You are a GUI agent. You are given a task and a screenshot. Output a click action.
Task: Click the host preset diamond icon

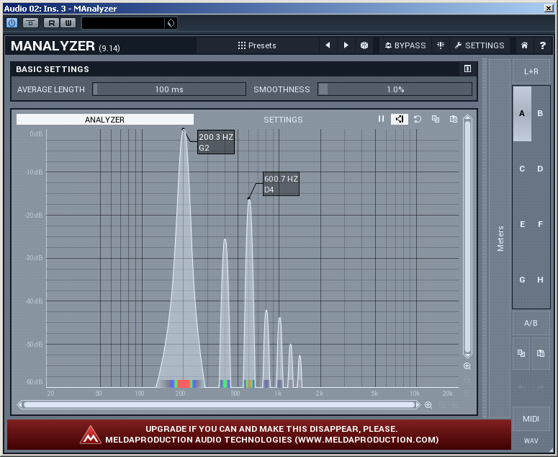[171, 23]
